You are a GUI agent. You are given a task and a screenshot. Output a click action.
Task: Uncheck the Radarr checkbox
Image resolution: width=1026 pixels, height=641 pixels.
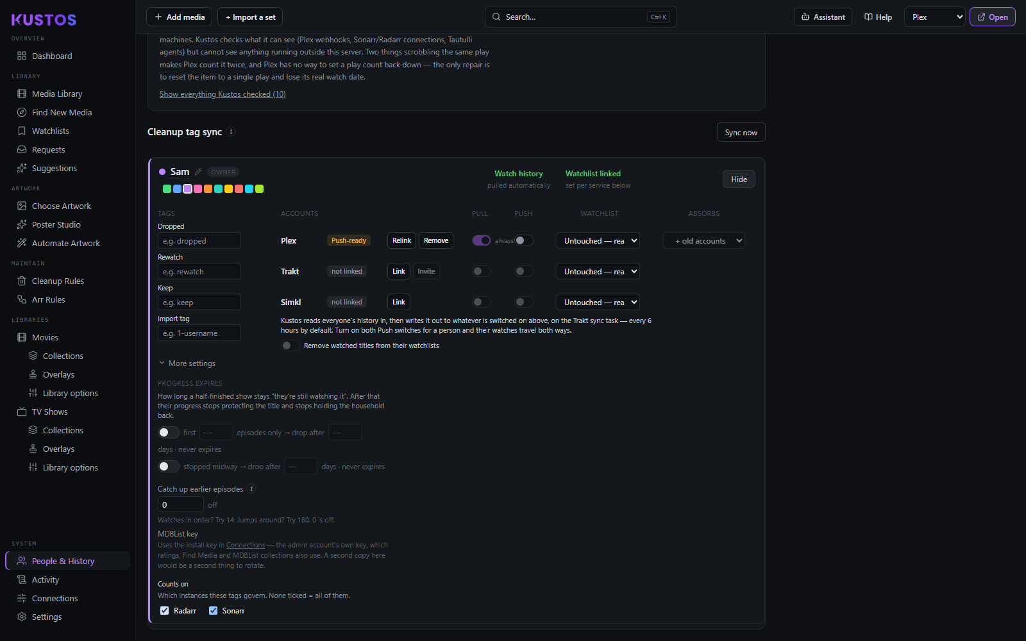click(165, 611)
